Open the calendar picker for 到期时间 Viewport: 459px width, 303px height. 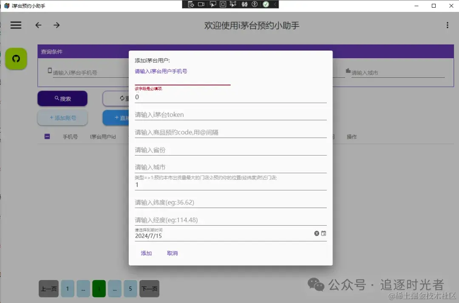click(x=323, y=233)
